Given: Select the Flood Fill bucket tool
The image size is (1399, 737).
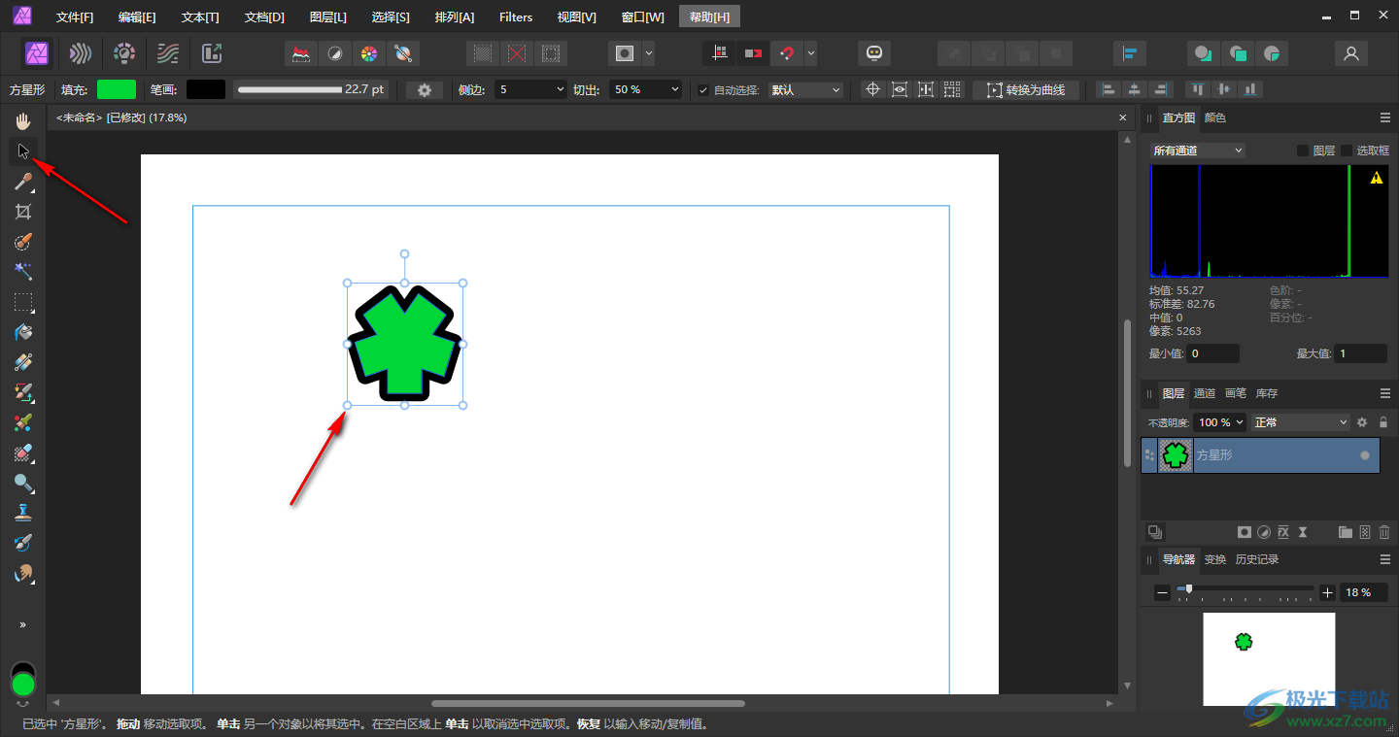Looking at the screenshot, I should (x=23, y=332).
